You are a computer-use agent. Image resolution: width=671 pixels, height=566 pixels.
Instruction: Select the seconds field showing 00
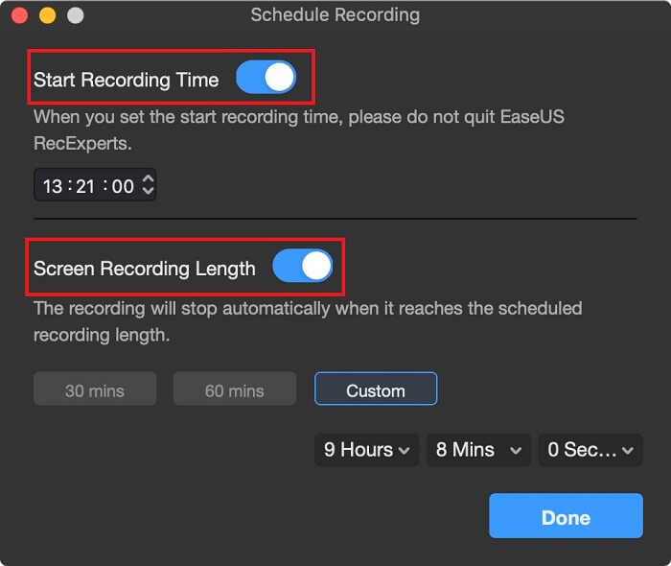(x=123, y=186)
